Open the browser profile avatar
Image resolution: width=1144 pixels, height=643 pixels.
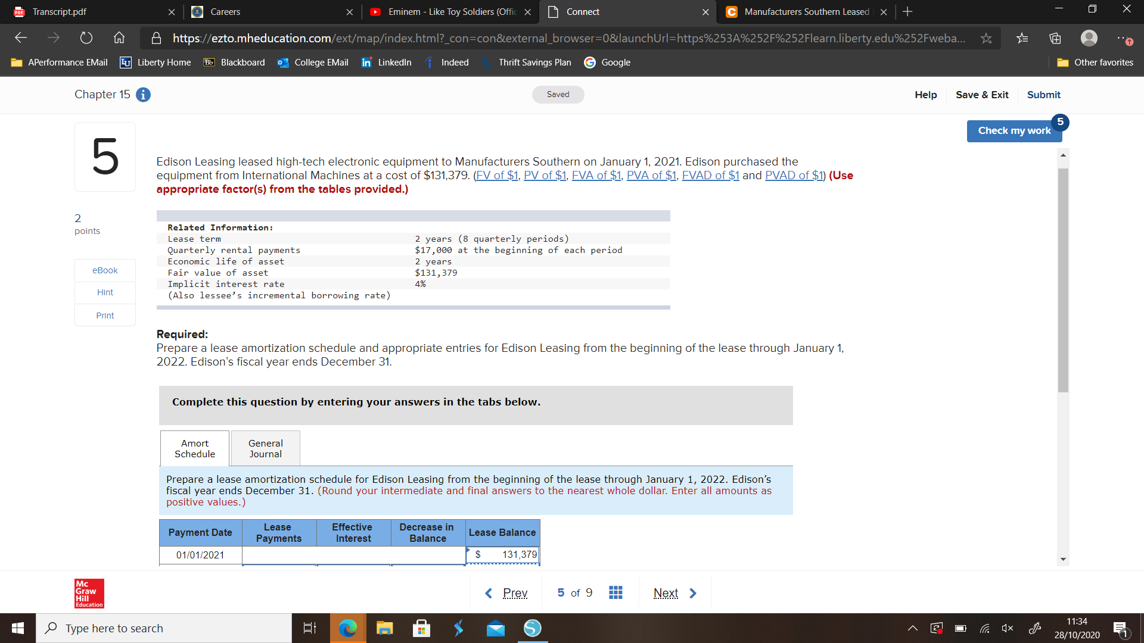(1089, 38)
